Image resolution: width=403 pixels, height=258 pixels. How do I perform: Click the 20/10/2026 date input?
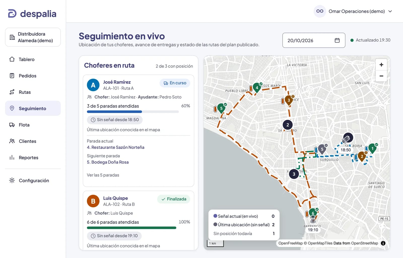pyautogui.click(x=314, y=40)
